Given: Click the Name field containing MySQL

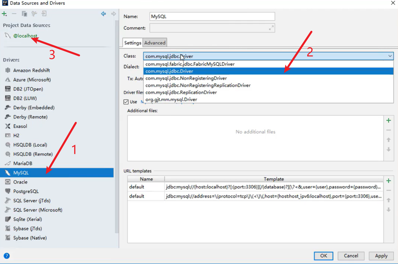Looking at the screenshot, I should pos(212,16).
